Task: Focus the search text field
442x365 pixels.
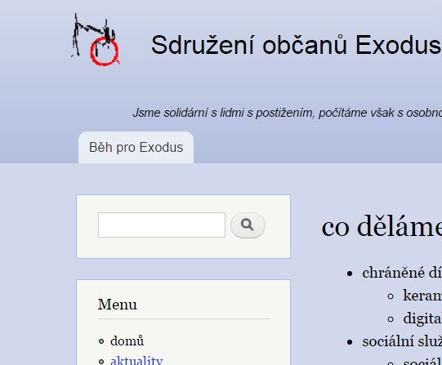Action: tap(162, 225)
